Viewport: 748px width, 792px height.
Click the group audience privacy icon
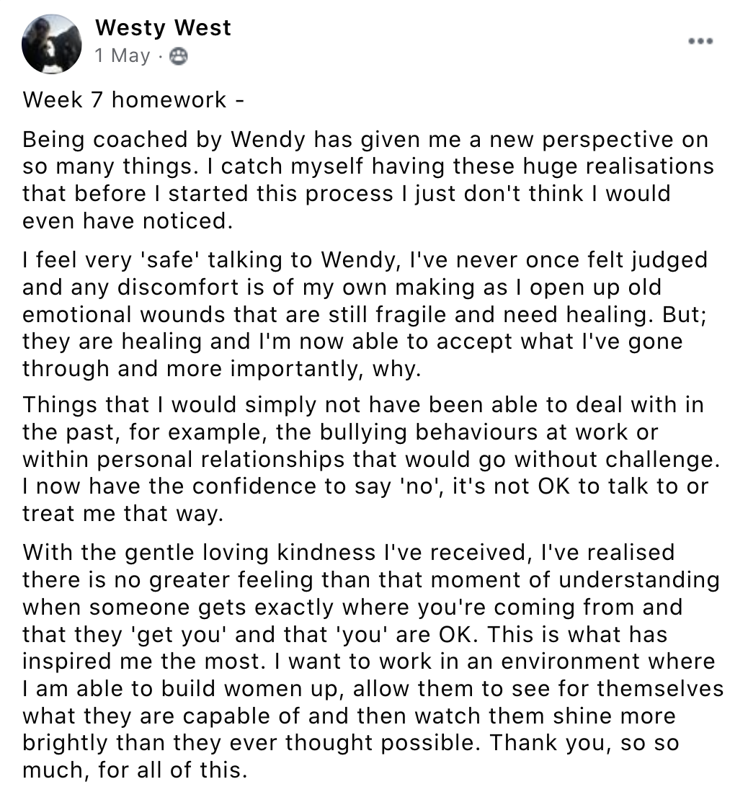tap(178, 56)
